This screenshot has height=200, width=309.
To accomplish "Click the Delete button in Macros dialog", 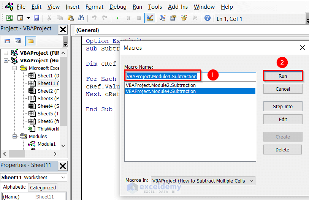I will [x=282, y=150].
